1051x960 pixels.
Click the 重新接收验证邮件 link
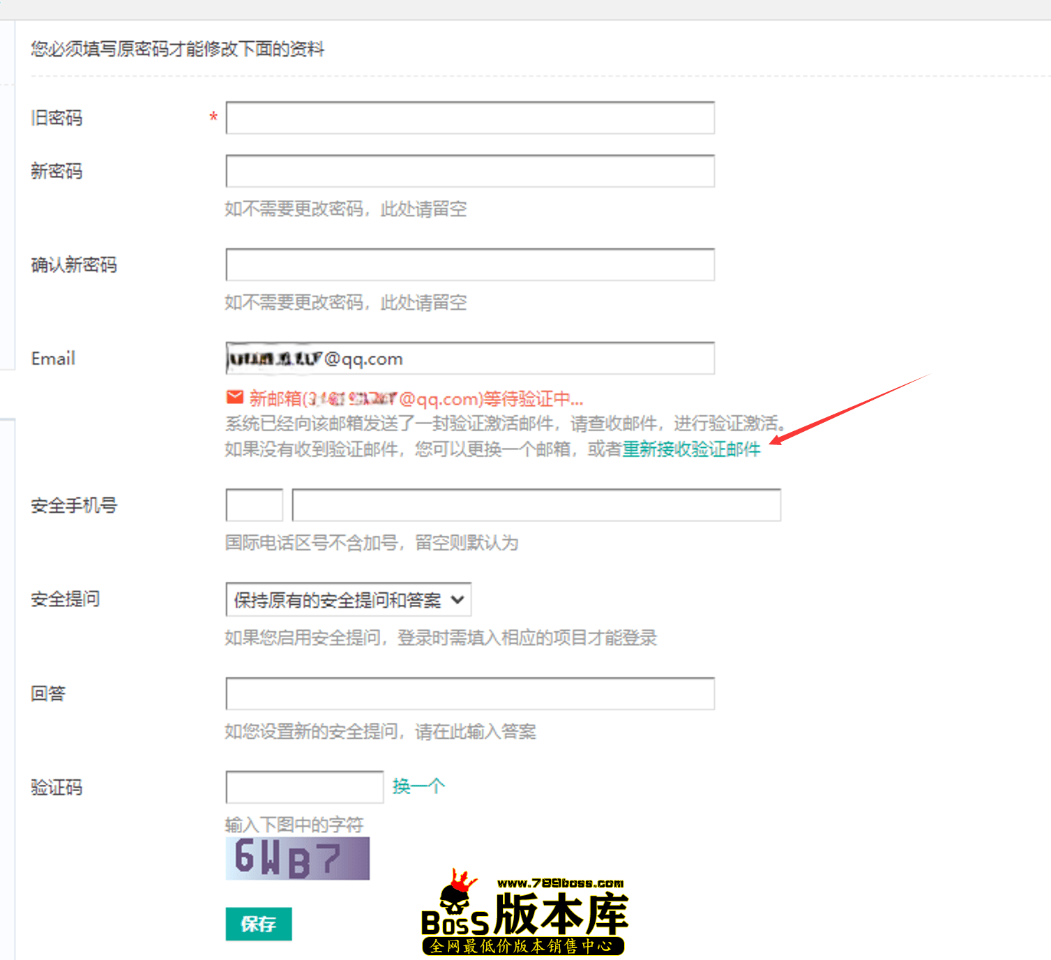coord(690,449)
